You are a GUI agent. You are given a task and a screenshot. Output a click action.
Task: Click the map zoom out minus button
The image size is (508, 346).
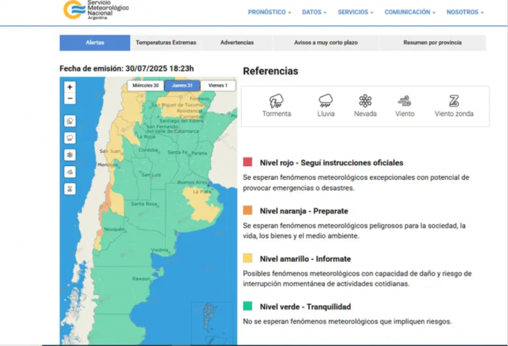click(70, 98)
